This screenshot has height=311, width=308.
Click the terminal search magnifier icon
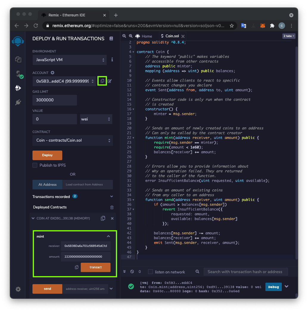pyautogui.click(x=197, y=271)
